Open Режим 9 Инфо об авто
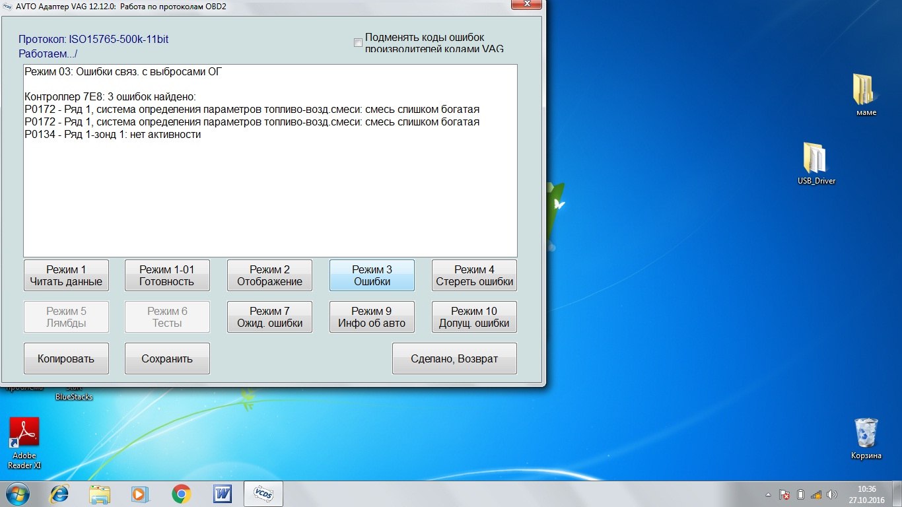 tap(372, 317)
